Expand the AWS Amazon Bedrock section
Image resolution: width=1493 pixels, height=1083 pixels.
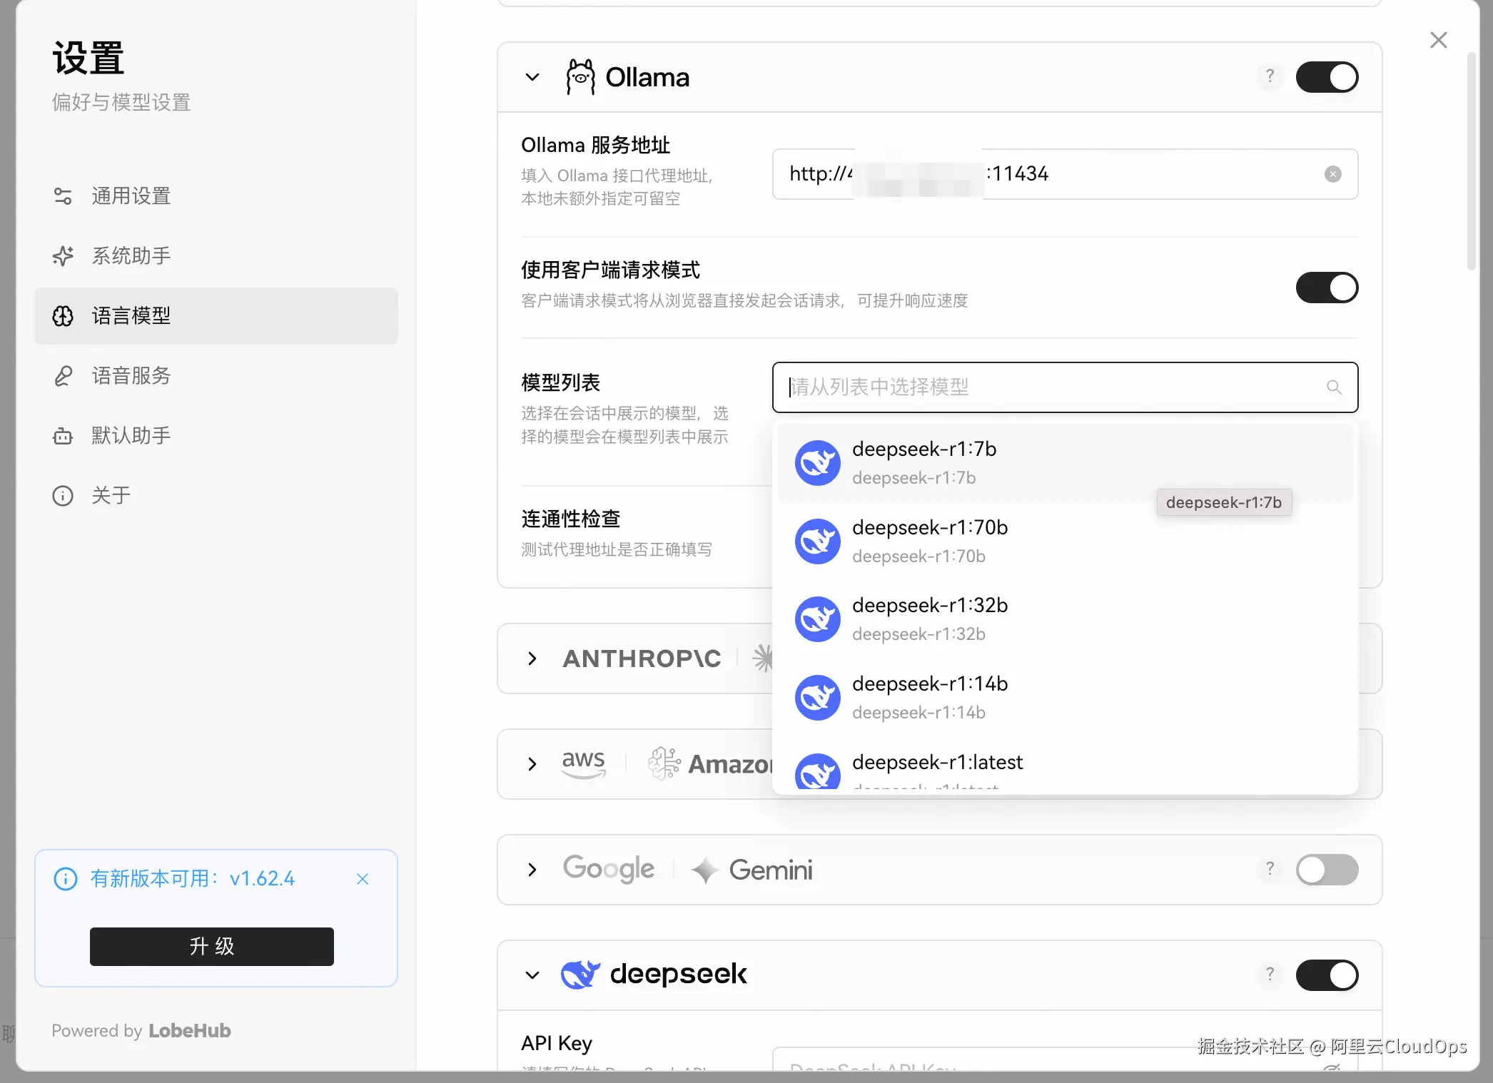(x=532, y=764)
